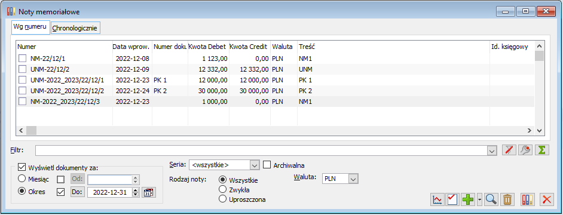Select document number cell PK 1

(x=170, y=79)
